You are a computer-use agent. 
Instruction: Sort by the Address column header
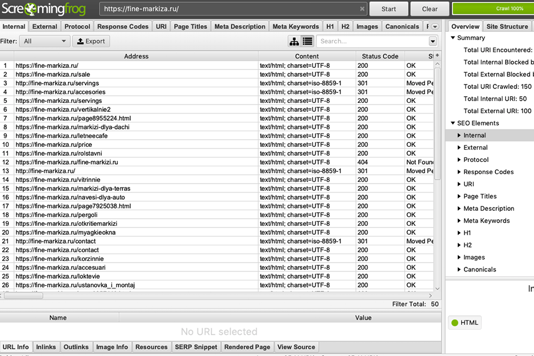136,56
